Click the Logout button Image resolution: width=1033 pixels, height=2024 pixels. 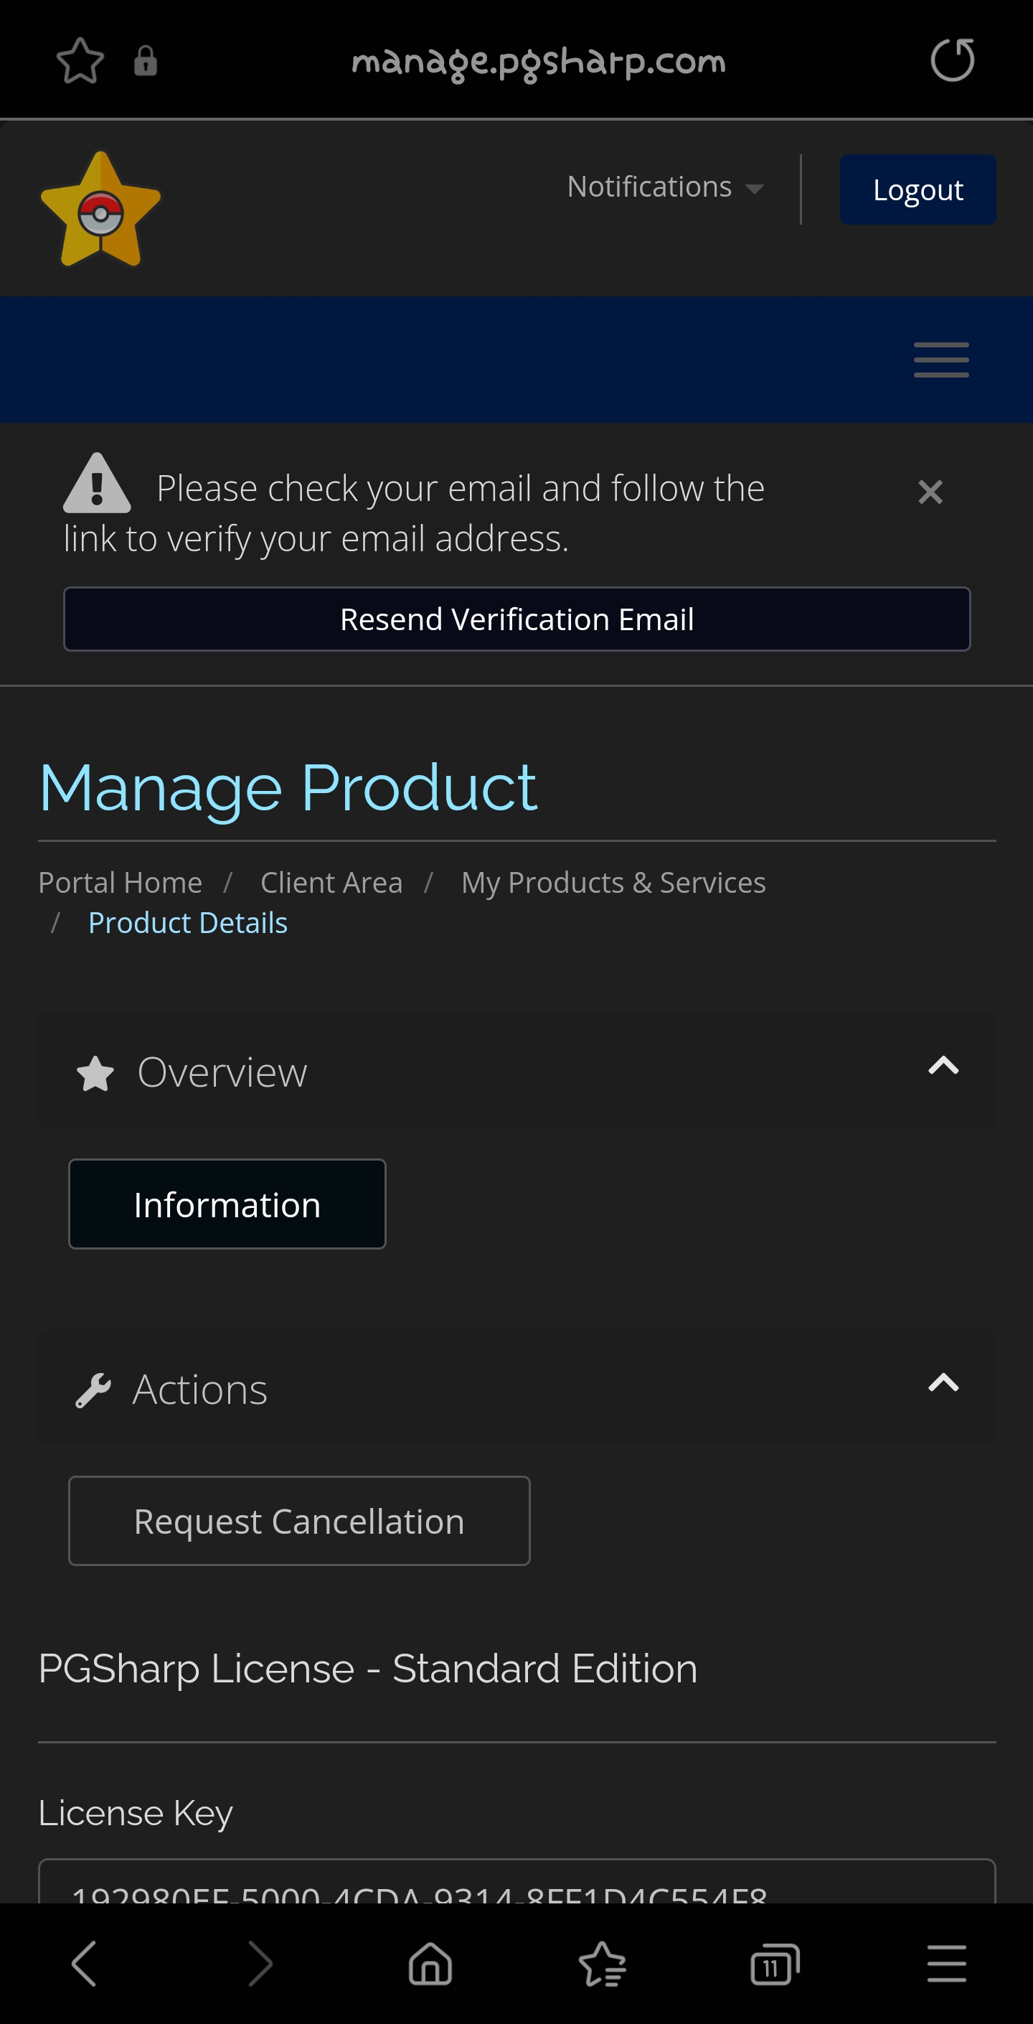(x=918, y=189)
